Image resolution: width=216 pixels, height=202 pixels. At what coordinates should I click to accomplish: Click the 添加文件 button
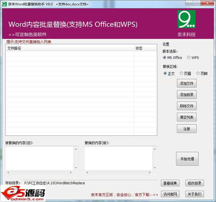187,83
